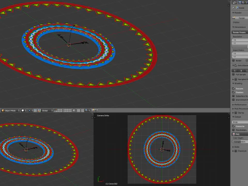Viewport: 248px width, 186px height.
Task: Adjust the Compression slider
Action: click(240, 142)
